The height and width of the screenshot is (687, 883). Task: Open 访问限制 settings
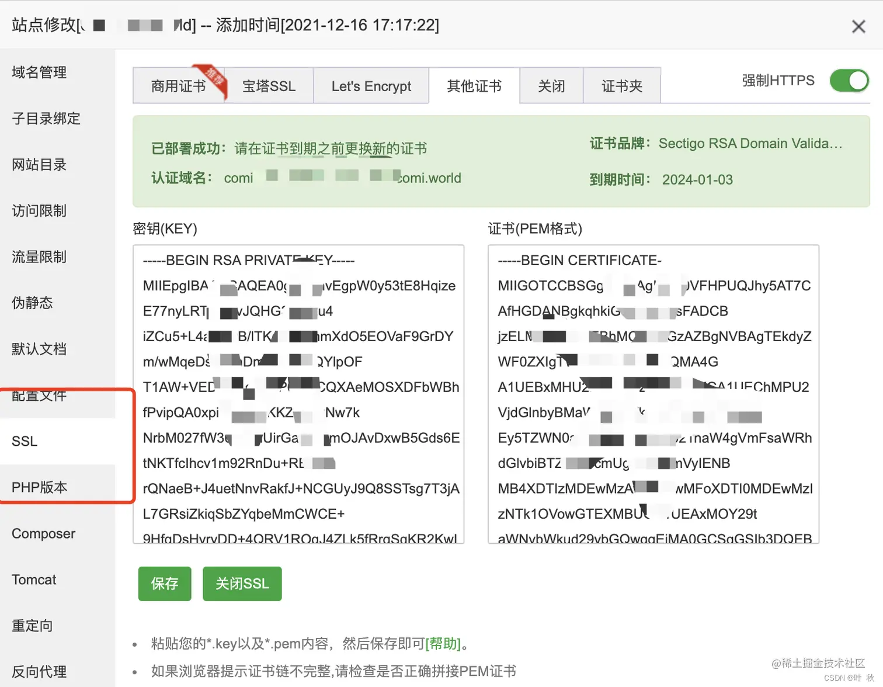pos(39,211)
